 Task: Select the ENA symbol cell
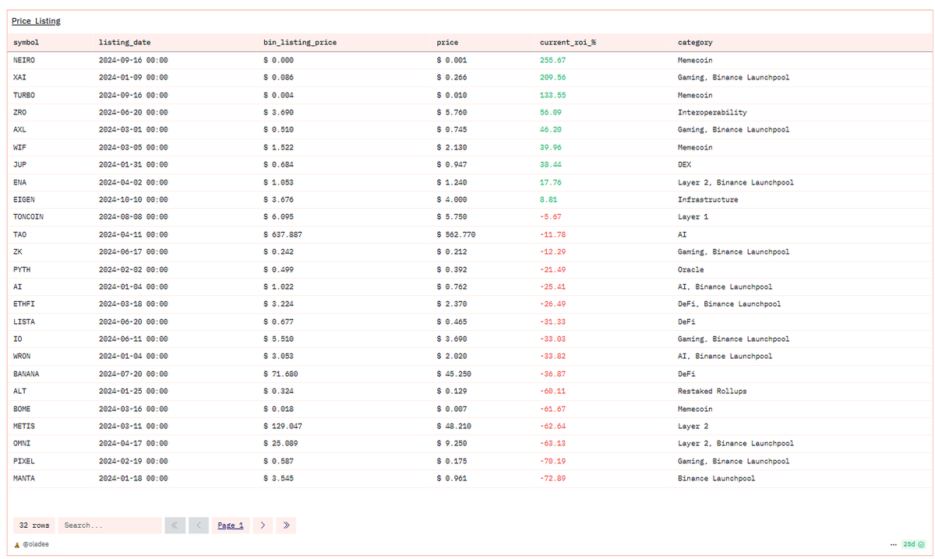20,182
